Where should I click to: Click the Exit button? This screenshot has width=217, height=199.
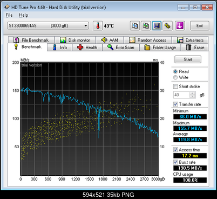tap(200, 25)
